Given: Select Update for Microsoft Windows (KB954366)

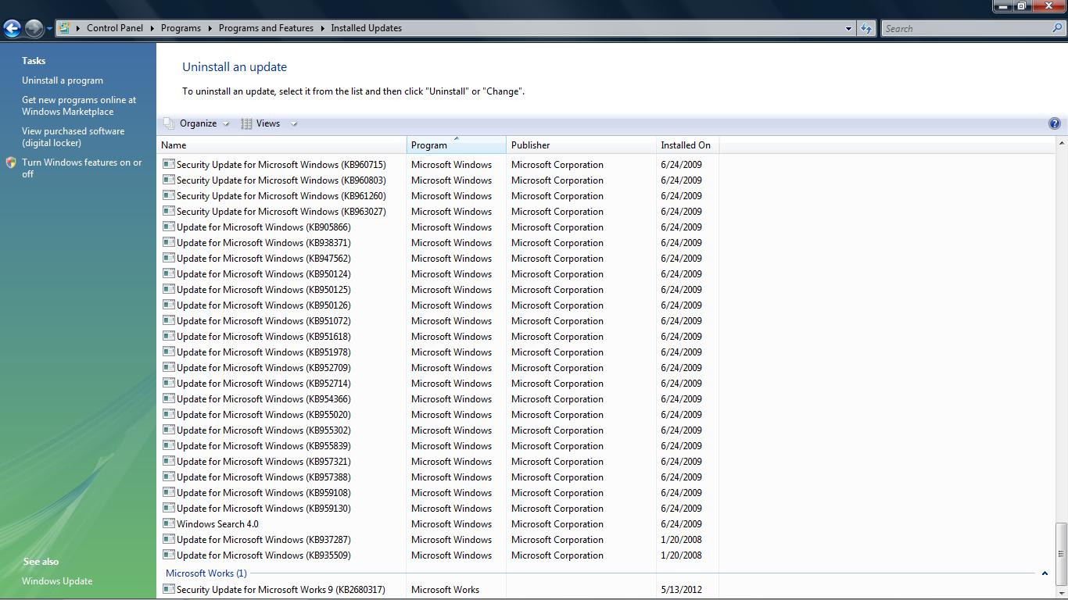Looking at the screenshot, I should pos(263,399).
